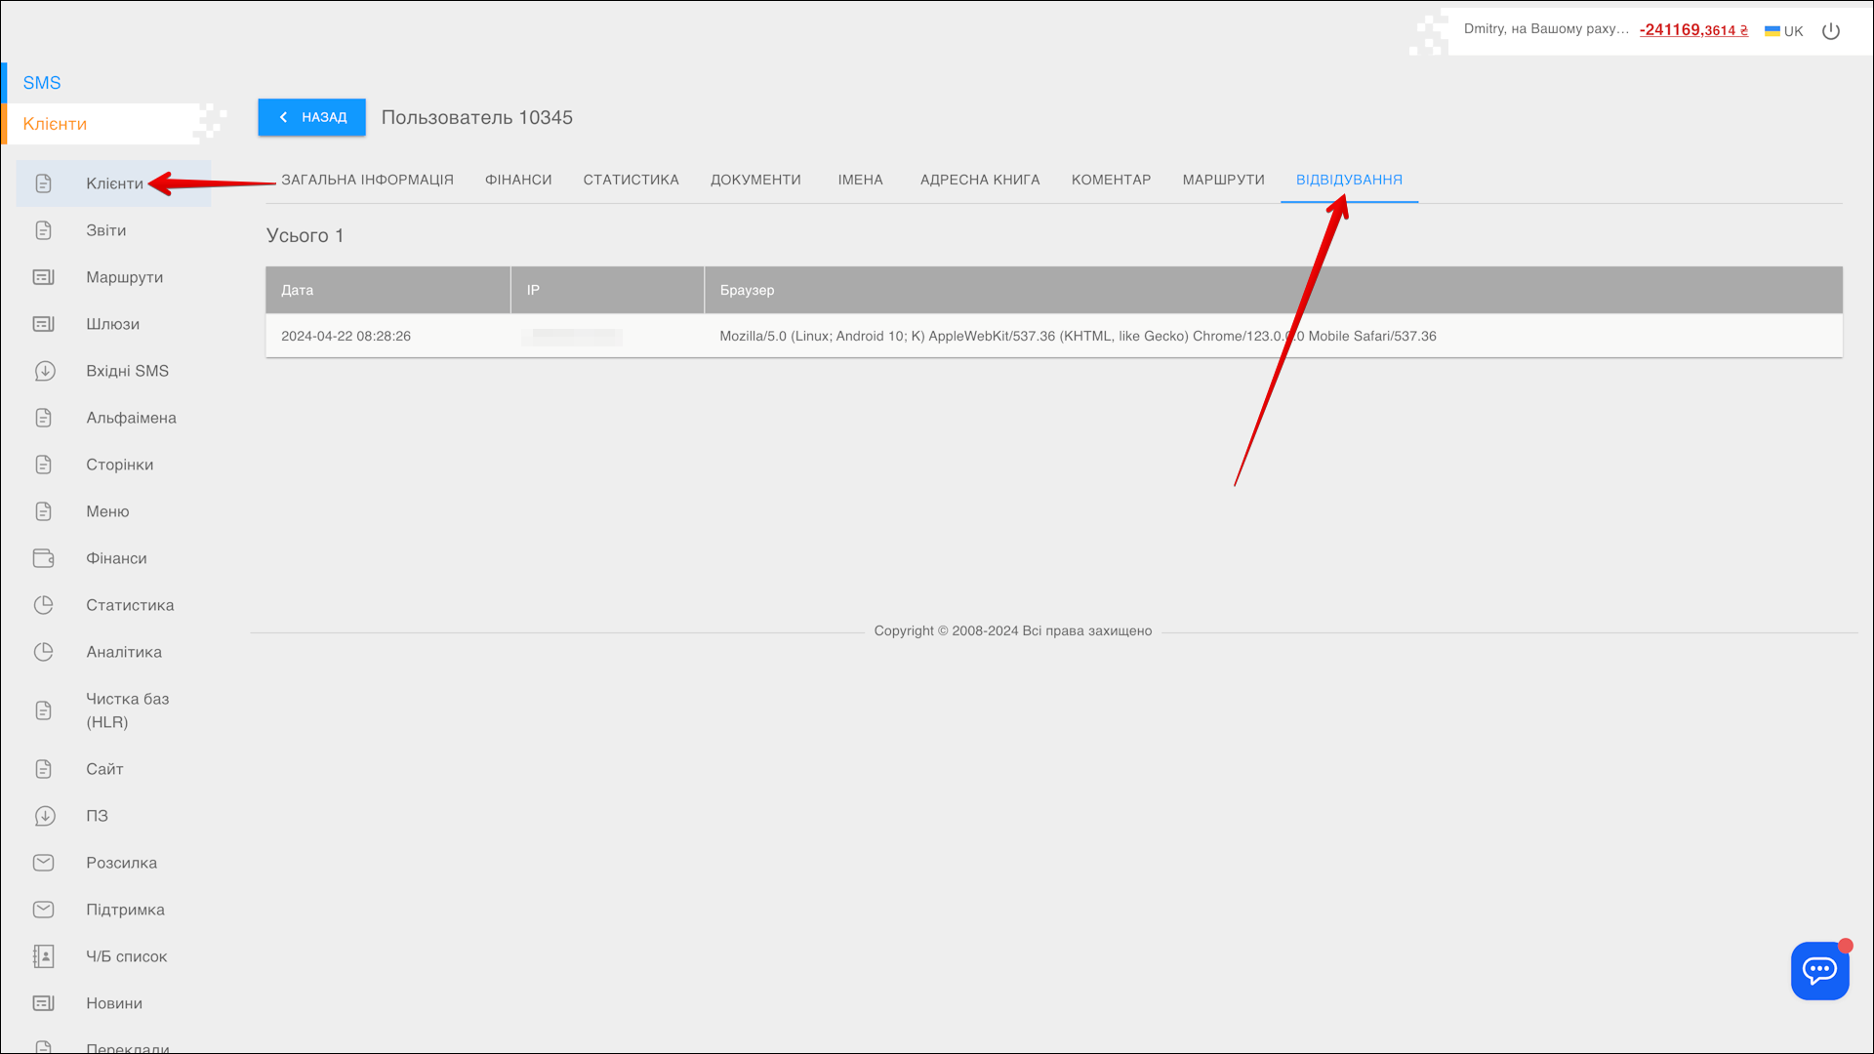Click the negative account balance link
Image resolution: width=1874 pixels, height=1054 pixels.
pos(1692,30)
